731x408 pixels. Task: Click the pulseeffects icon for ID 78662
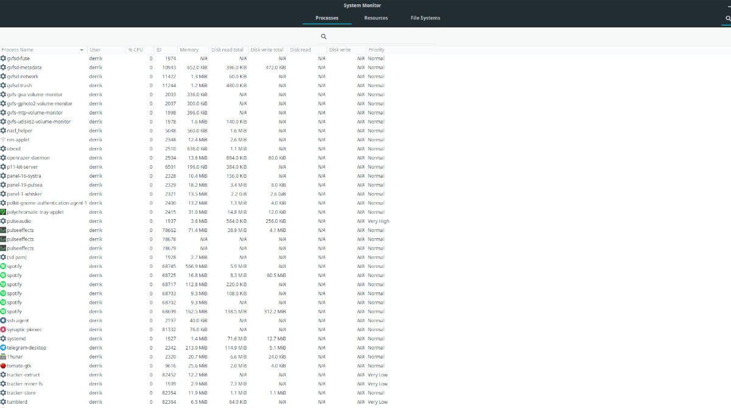(x=3, y=230)
